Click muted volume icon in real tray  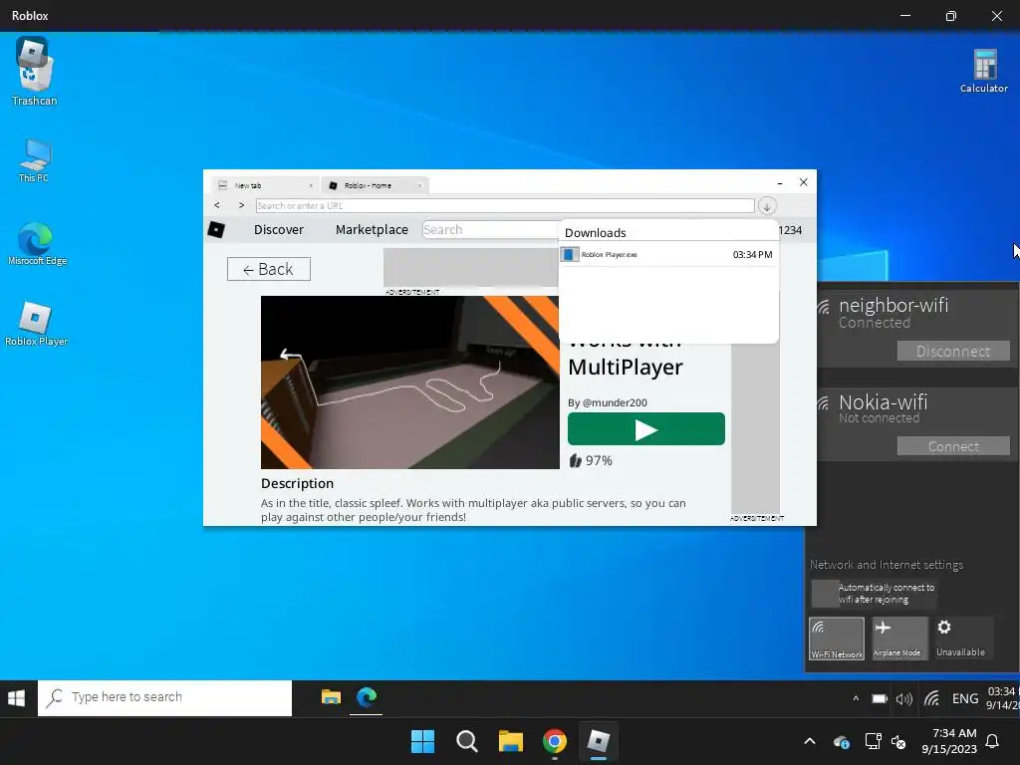[x=898, y=741]
